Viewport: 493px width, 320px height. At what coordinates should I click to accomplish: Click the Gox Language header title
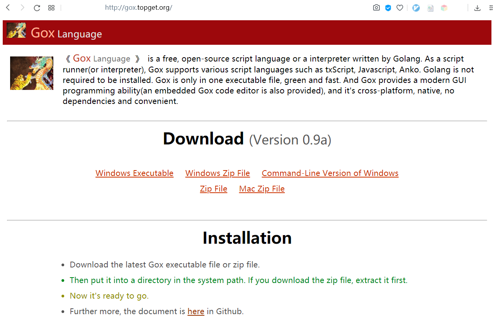66,33
